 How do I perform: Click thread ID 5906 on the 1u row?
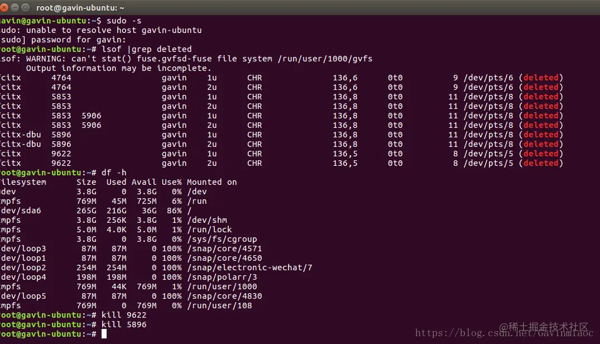pyautogui.click(x=92, y=116)
